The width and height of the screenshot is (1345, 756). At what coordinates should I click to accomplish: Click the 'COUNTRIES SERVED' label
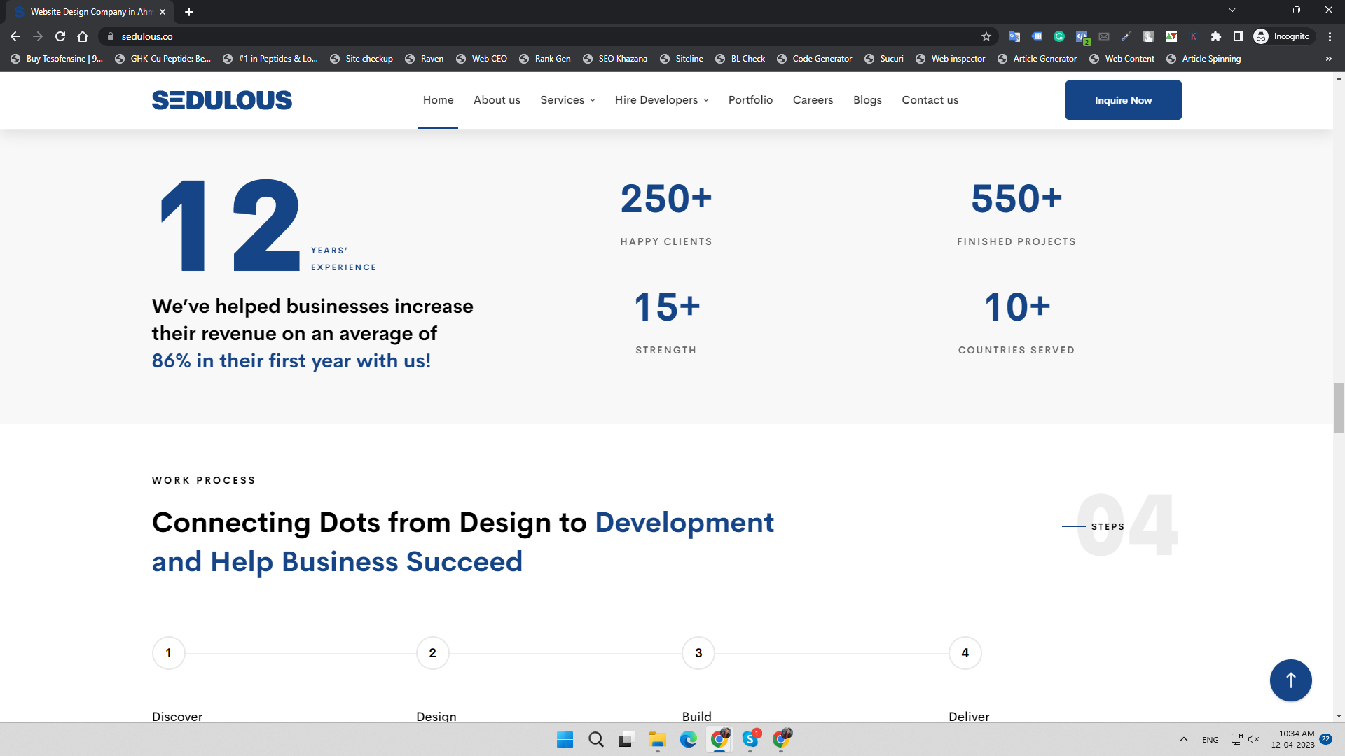(x=1016, y=350)
